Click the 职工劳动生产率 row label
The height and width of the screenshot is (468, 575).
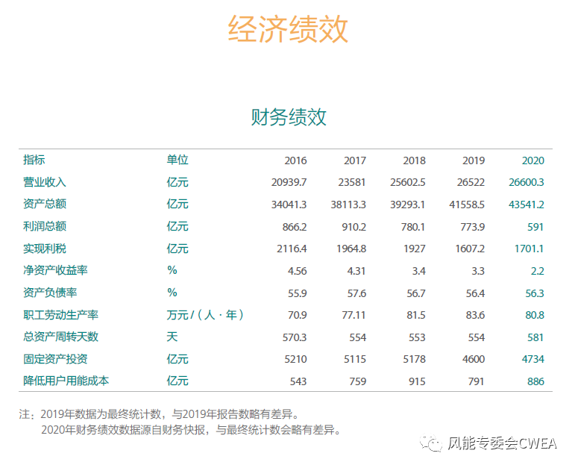coord(60,315)
